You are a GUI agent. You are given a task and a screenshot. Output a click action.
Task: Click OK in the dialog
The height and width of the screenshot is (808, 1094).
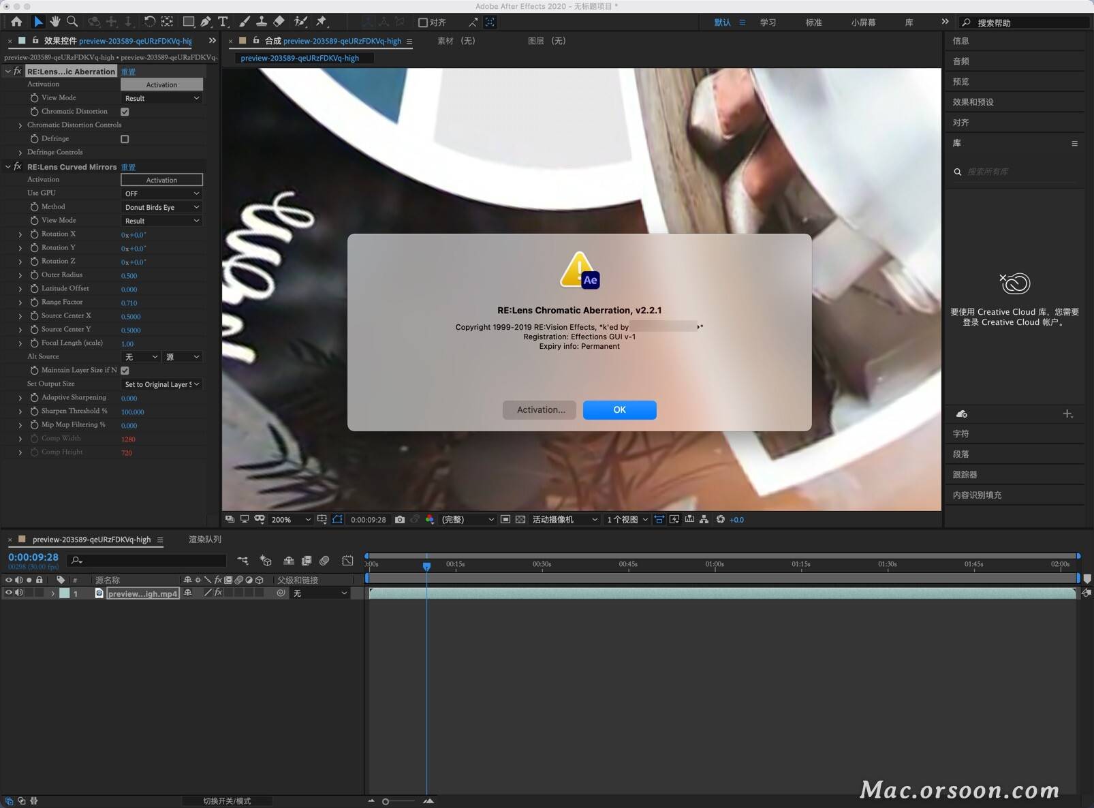(x=619, y=409)
